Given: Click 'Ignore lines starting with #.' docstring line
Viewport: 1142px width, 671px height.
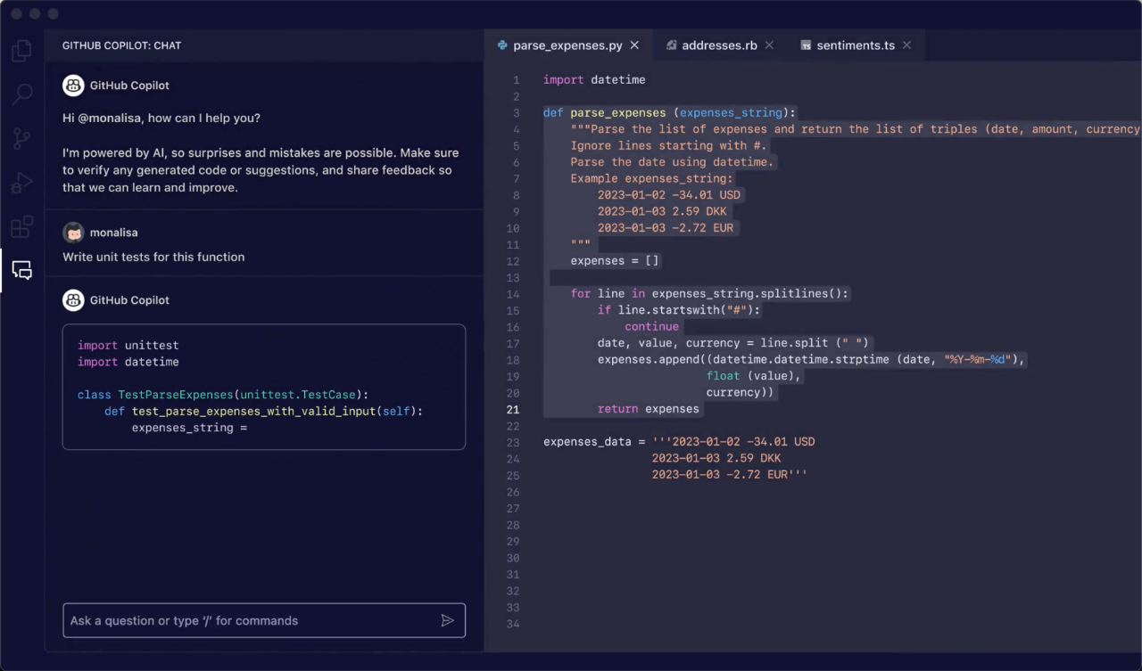Looking at the screenshot, I should point(669,146).
